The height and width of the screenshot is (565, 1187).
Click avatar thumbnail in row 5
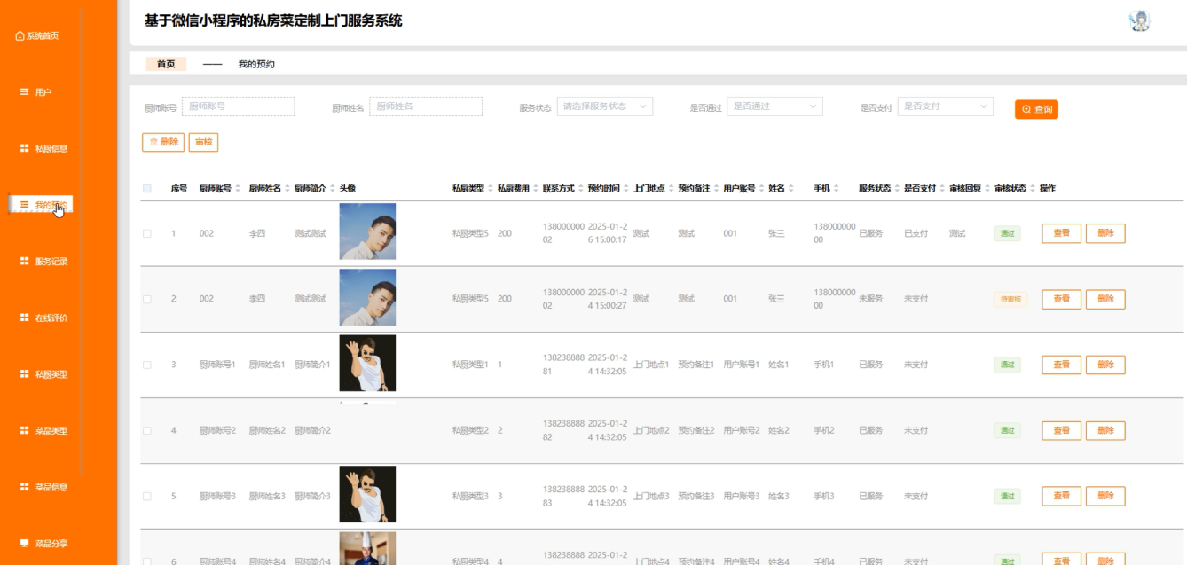(367, 494)
